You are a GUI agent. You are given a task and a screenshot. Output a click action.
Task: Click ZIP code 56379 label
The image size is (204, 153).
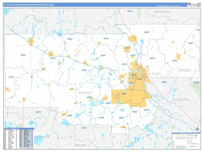pos(152,58)
